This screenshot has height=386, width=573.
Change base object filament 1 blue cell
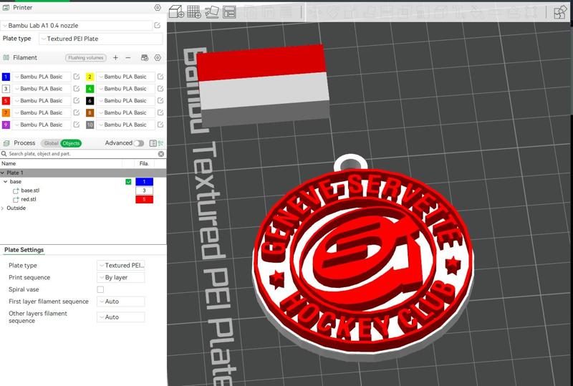click(x=145, y=182)
